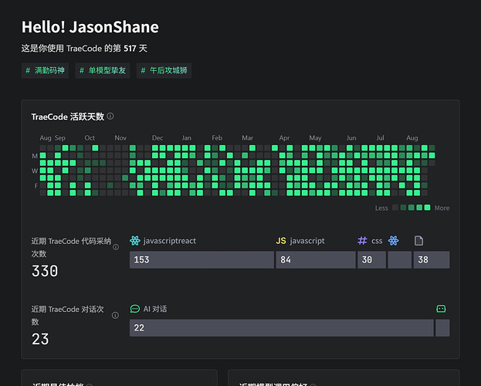Click the small bar under the robot icon
481x386 pixels.
[x=442, y=328]
